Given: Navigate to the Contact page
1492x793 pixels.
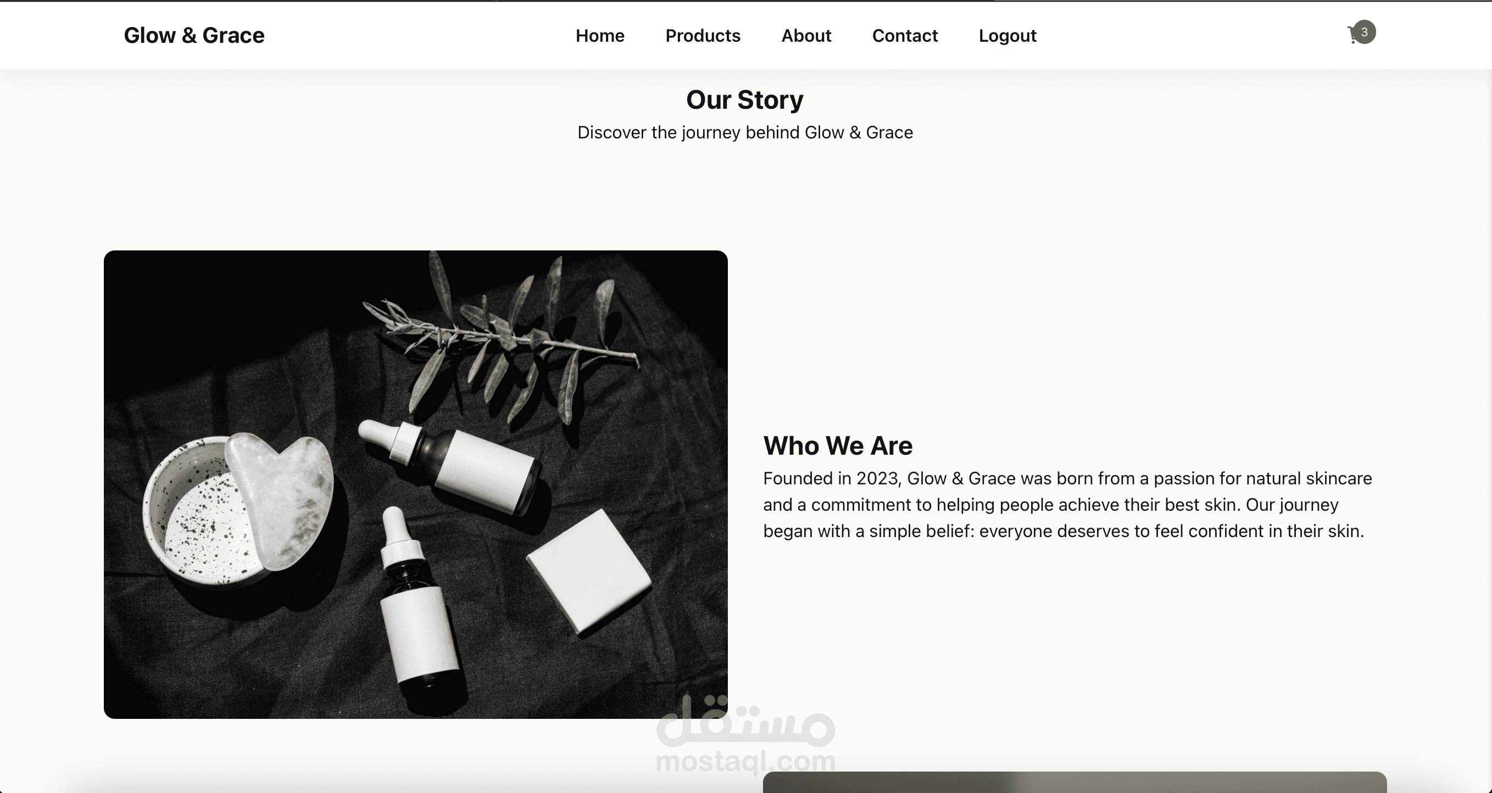Looking at the screenshot, I should pyautogui.click(x=904, y=36).
